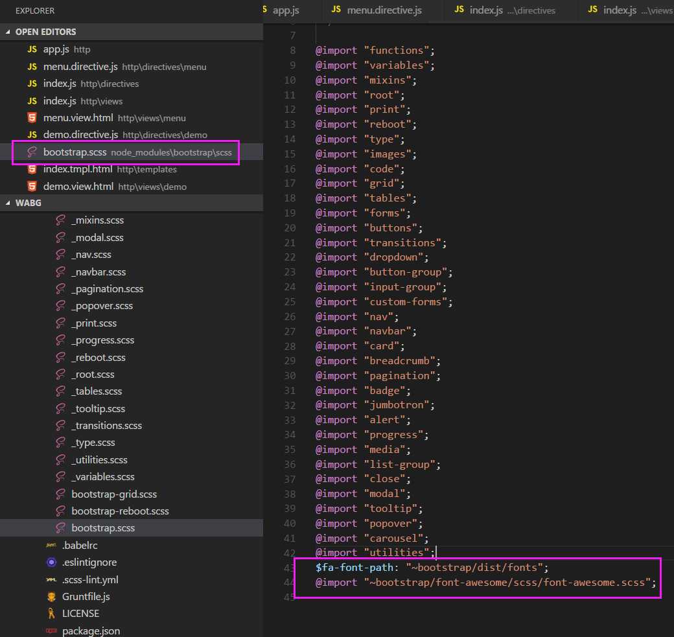Place cursor on @import "list-group" line
674x637 pixels.
coord(378,464)
